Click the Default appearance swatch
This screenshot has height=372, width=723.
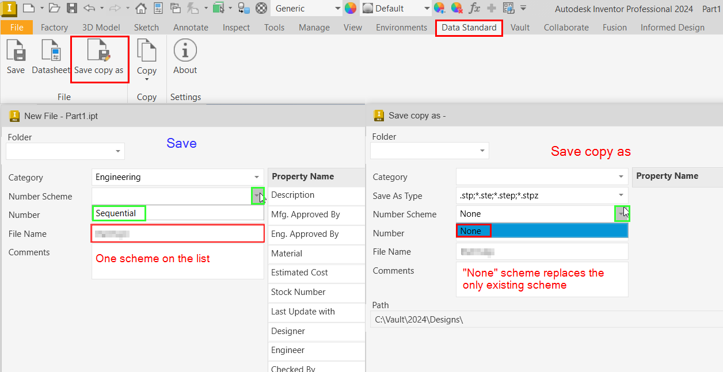368,8
